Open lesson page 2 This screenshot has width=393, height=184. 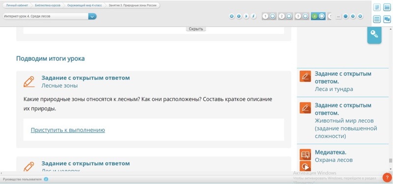[x=281, y=16]
